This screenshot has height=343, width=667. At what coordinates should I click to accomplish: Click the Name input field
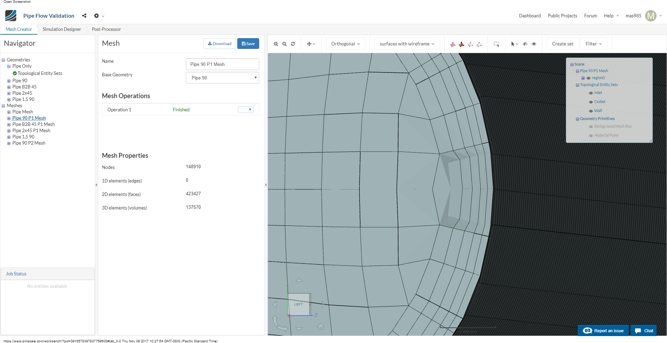[x=222, y=64]
